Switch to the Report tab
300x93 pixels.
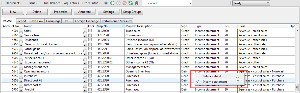coord(22,21)
